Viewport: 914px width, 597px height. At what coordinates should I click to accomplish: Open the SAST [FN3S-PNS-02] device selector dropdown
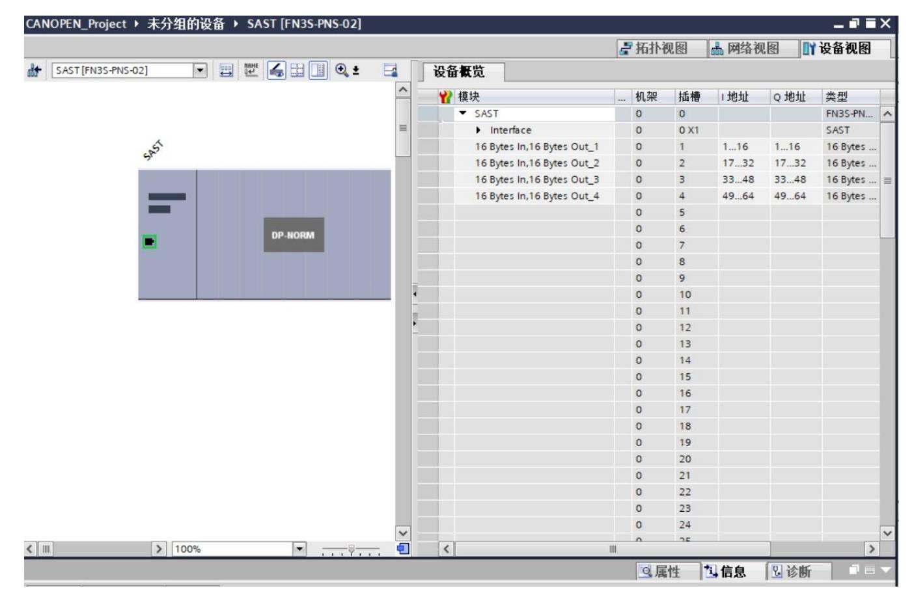pos(200,70)
